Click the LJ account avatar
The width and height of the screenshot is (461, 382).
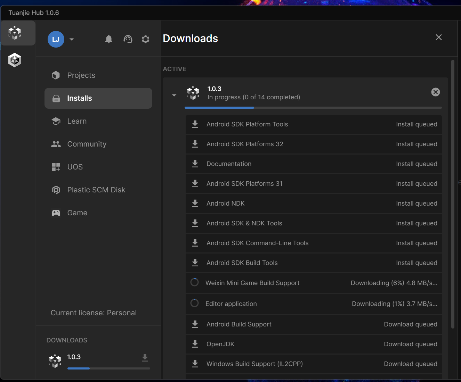(x=56, y=39)
